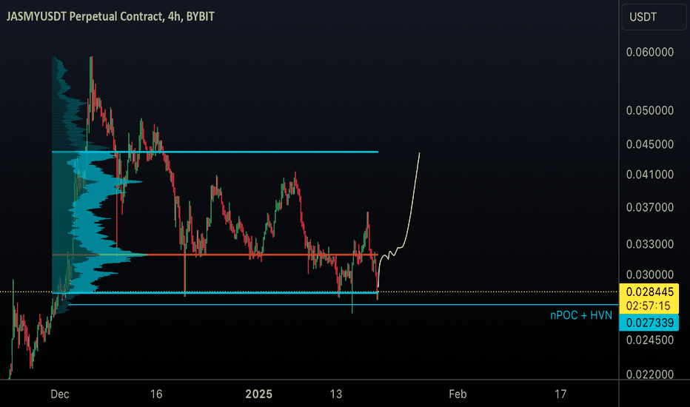Image resolution: width=690 pixels, height=407 pixels.
Task: Click the 02:57:15 candle countdown timer
Action: click(649, 306)
